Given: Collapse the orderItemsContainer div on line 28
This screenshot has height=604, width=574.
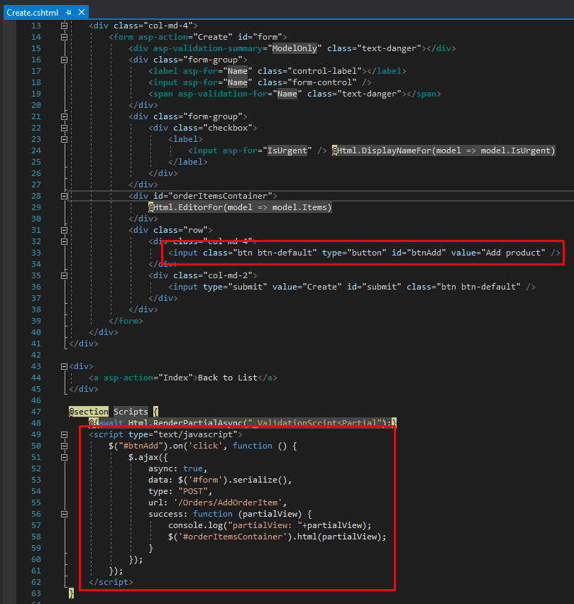Looking at the screenshot, I should click(x=65, y=196).
